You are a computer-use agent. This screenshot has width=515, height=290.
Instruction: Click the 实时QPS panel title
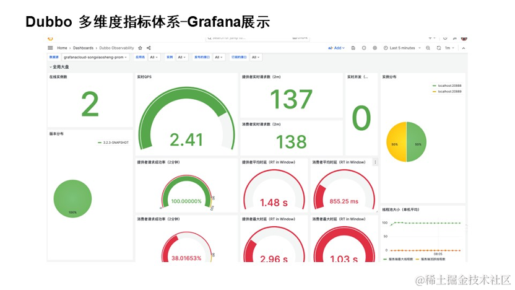pyautogui.click(x=144, y=77)
